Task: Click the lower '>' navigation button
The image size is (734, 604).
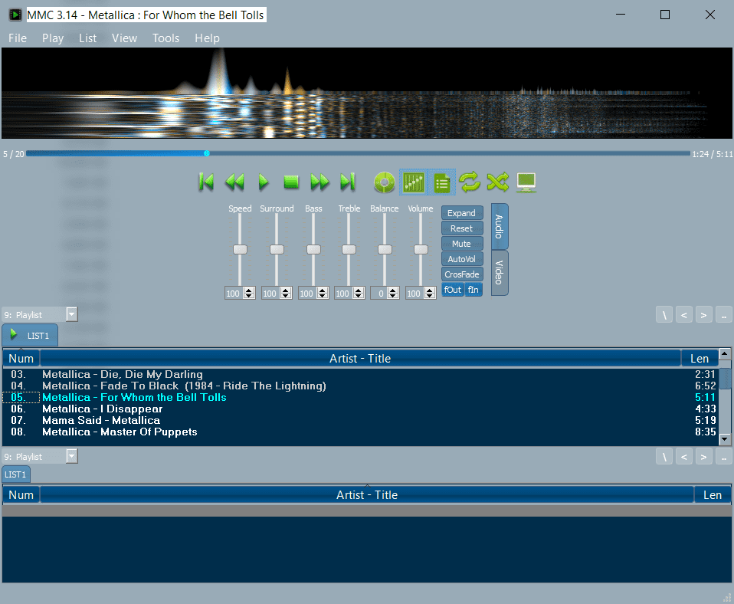Action: pos(703,456)
